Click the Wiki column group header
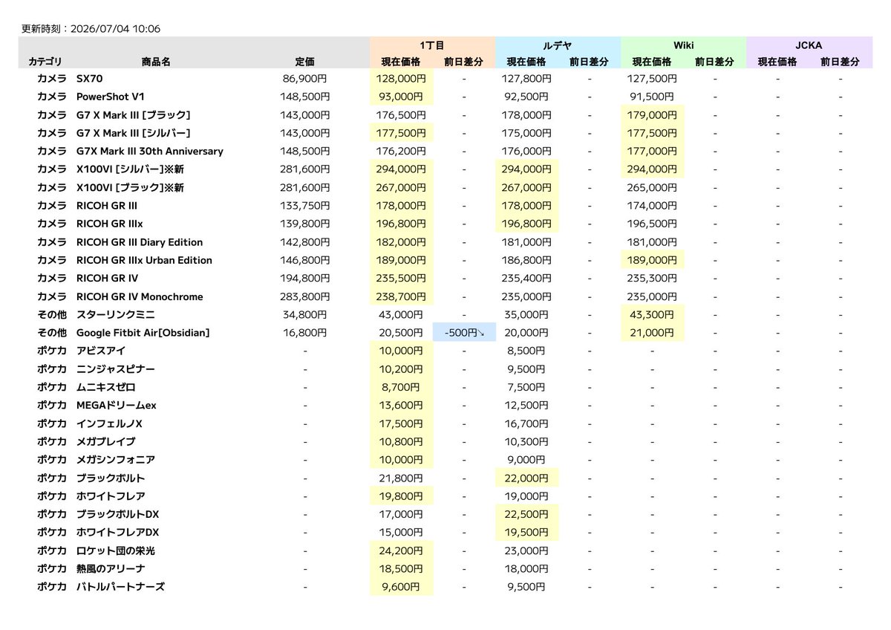Screen dimensions: 891x630 [683, 45]
